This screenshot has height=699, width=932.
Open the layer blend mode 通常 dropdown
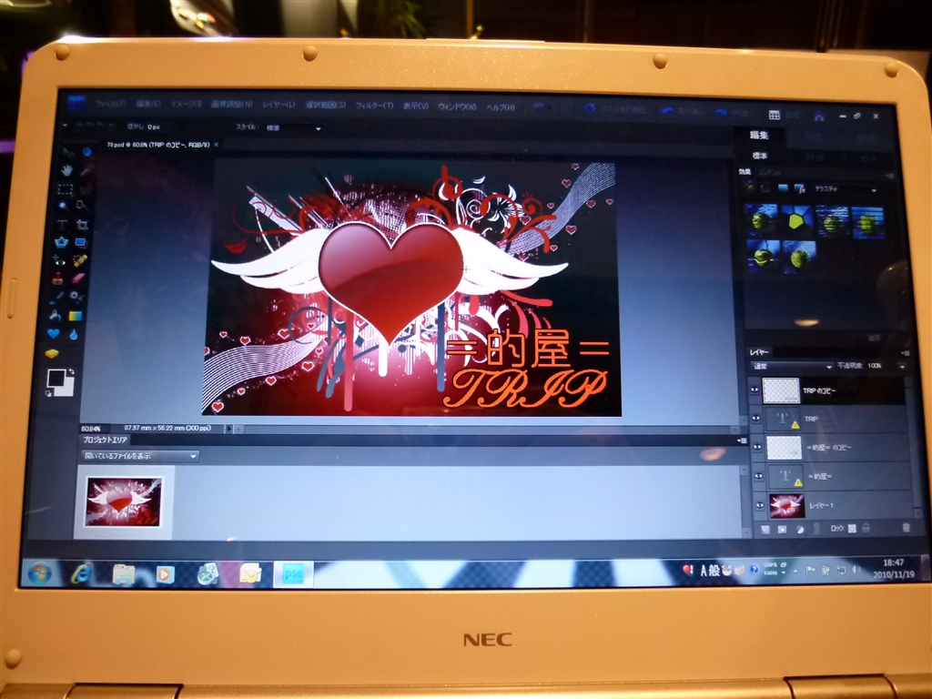pyautogui.click(x=791, y=366)
